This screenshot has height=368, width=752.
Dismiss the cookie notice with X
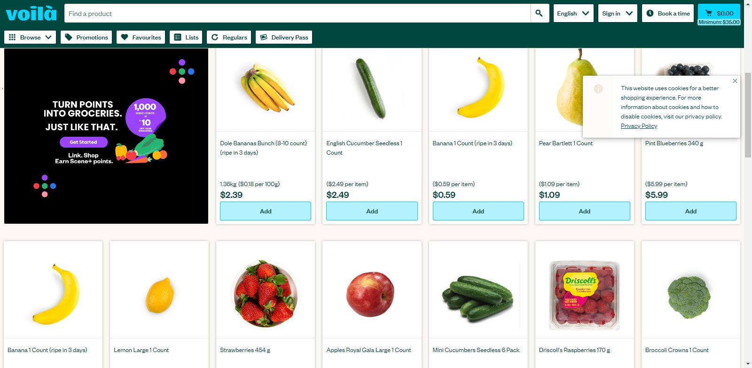click(x=735, y=81)
